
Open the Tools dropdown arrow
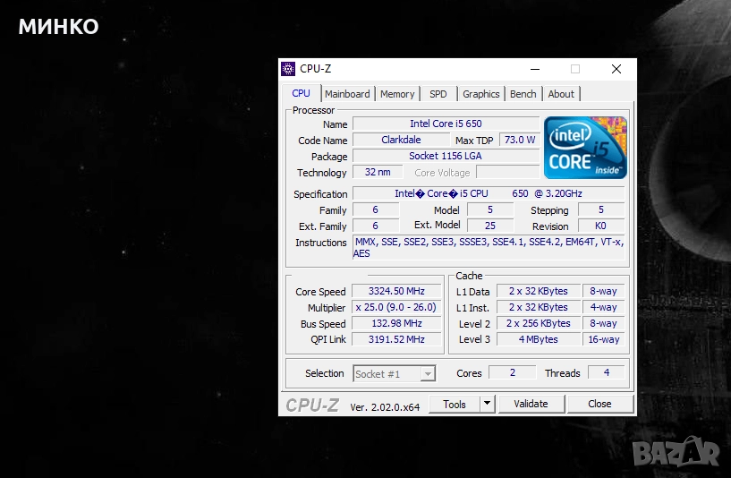click(x=487, y=404)
